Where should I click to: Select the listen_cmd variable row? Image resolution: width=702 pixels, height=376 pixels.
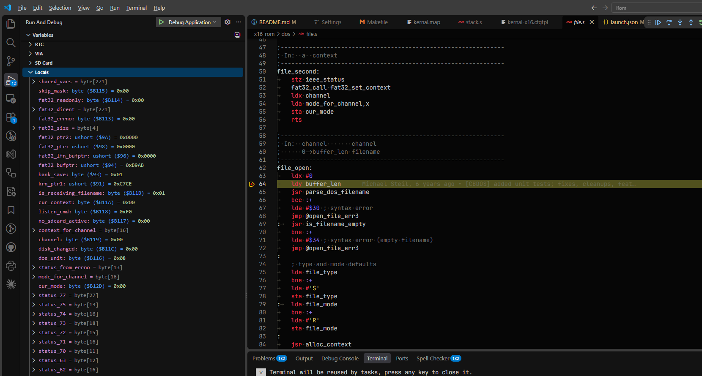click(x=133, y=212)
